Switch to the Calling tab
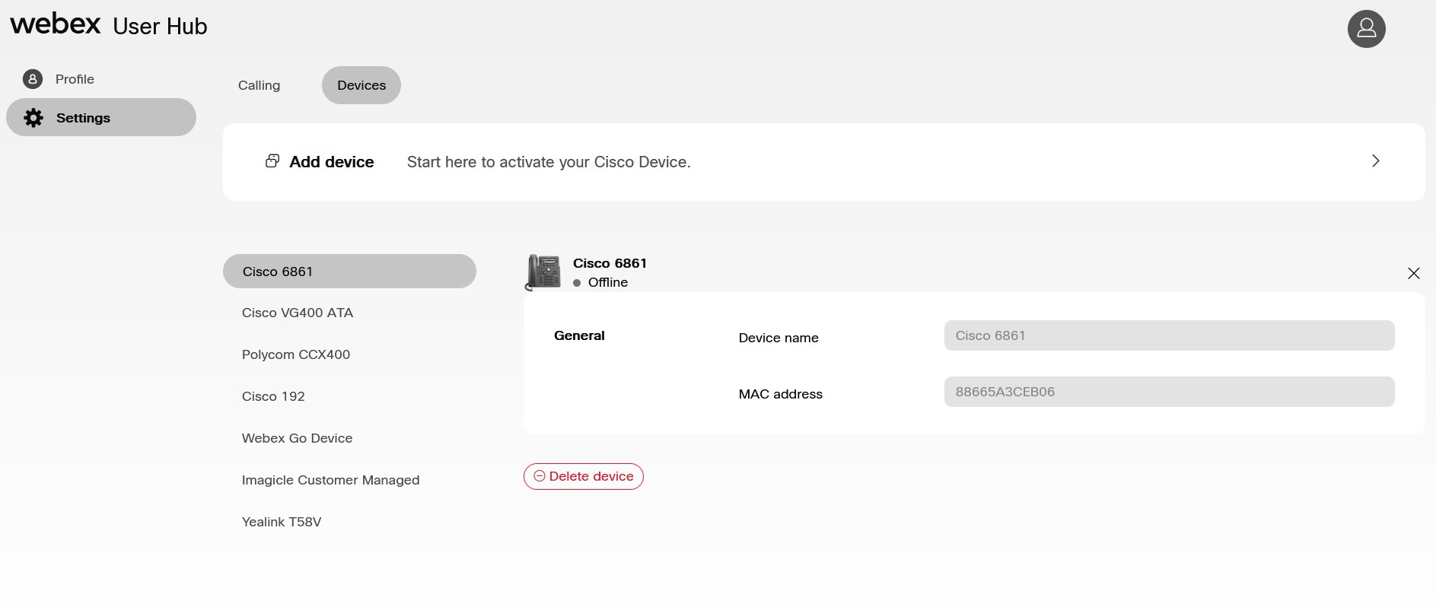This screenshot has width=1436, height=610. tap(259, 85)
